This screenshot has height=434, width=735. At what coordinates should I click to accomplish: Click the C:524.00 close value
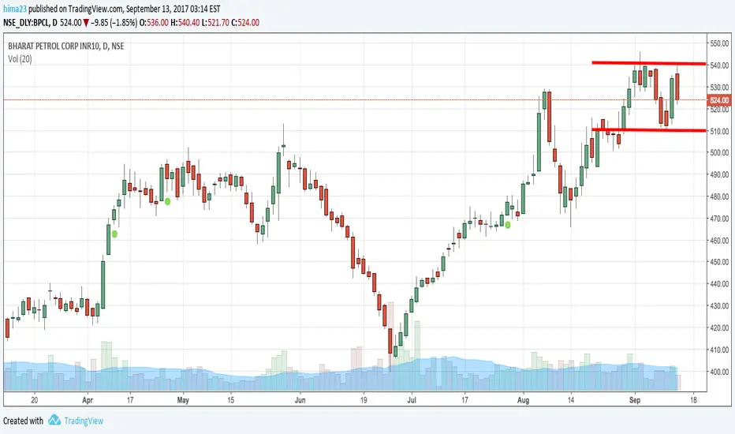245,23
